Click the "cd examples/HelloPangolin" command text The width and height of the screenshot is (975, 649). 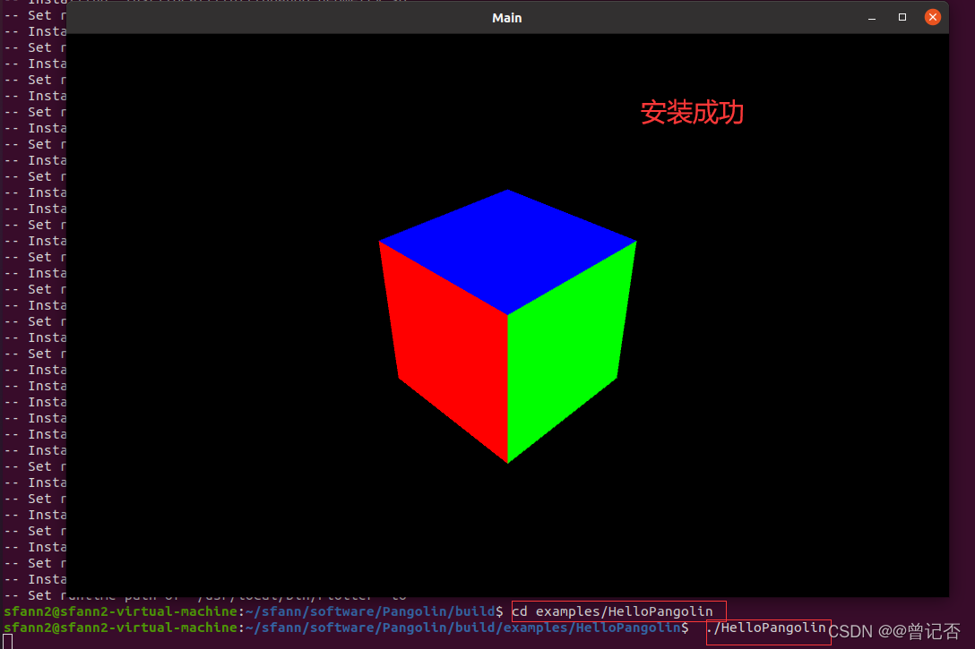[x=612, y=611]
